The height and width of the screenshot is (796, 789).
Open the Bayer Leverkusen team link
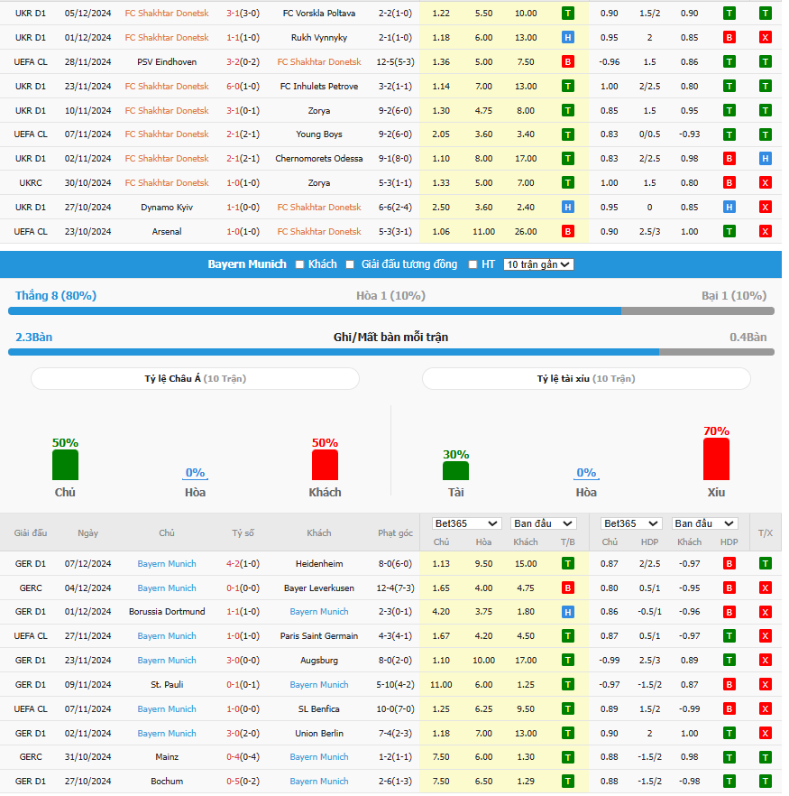point(319,588)
